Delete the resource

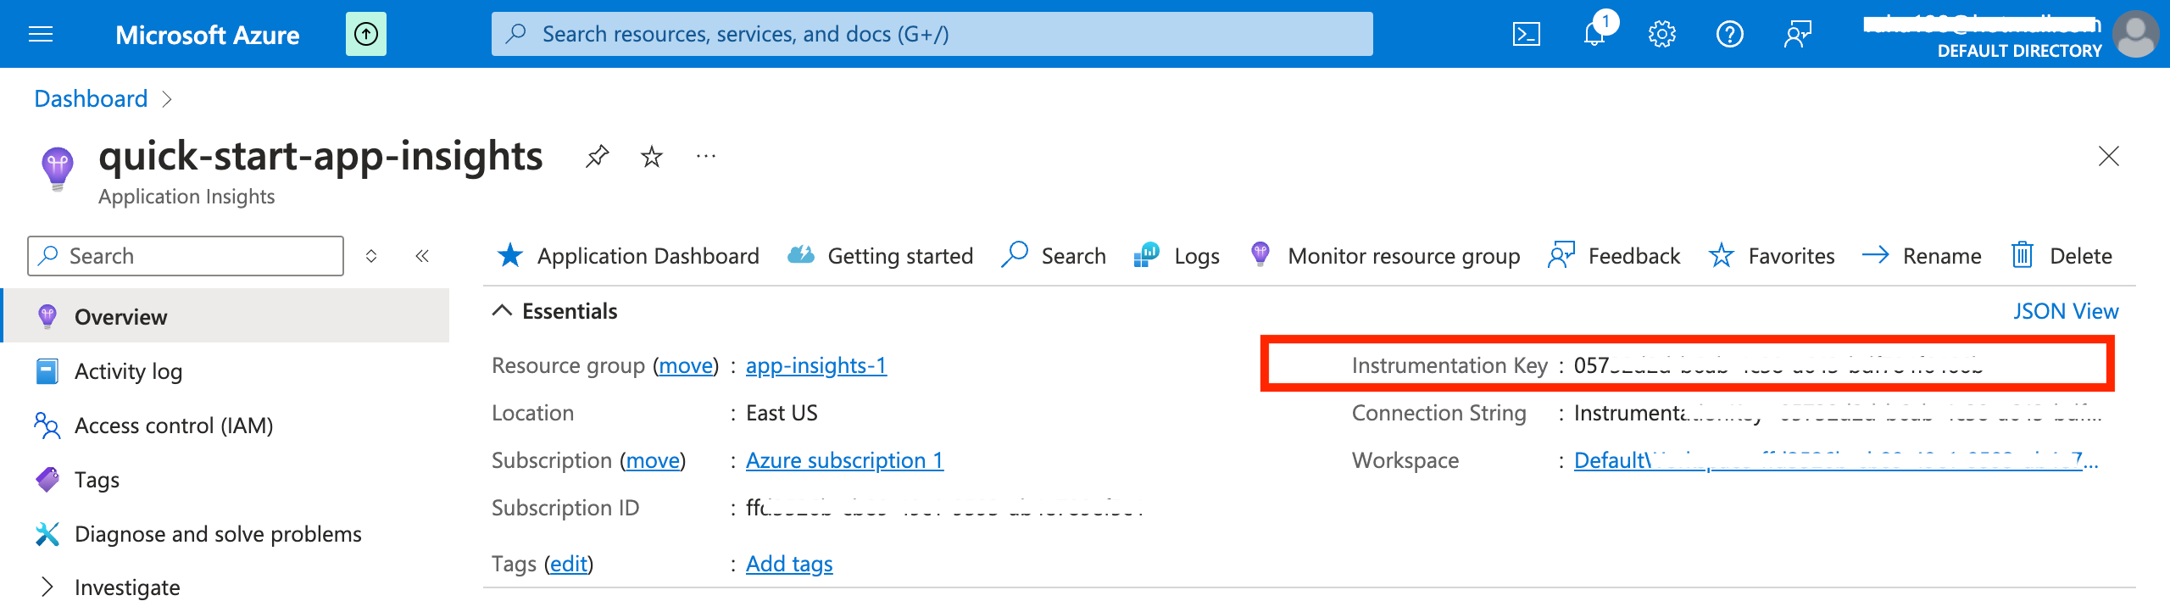[x=2061, y=255]
